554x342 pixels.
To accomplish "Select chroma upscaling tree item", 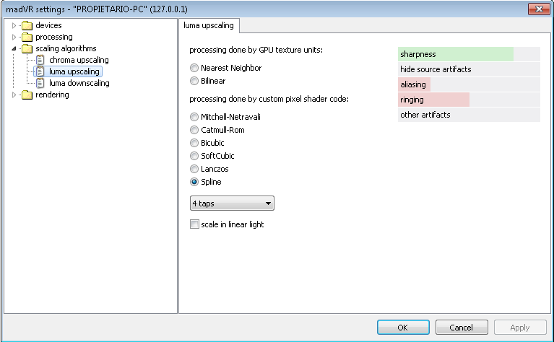I will click(x=79, y=60).
